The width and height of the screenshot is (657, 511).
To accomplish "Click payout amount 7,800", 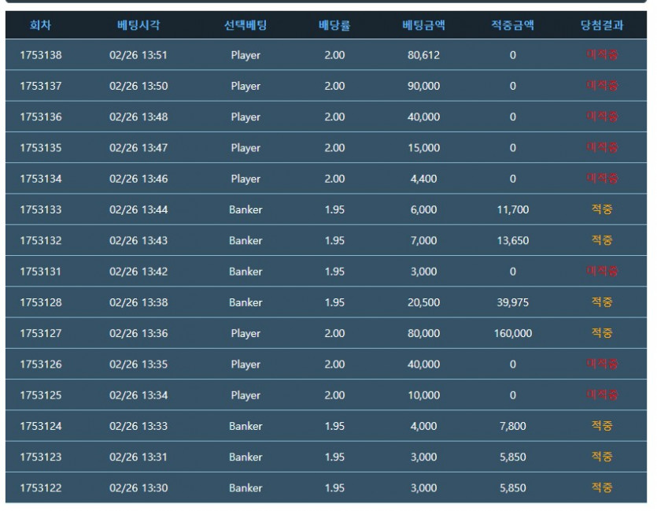I will coord(513,426).
